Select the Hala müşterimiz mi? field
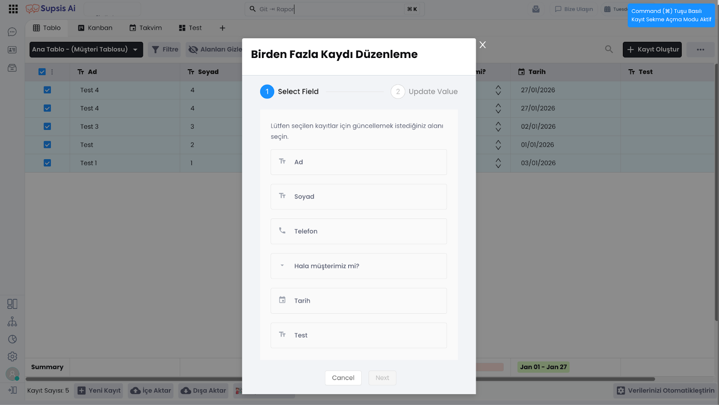 pyautogui.click(x=358, y=266)
